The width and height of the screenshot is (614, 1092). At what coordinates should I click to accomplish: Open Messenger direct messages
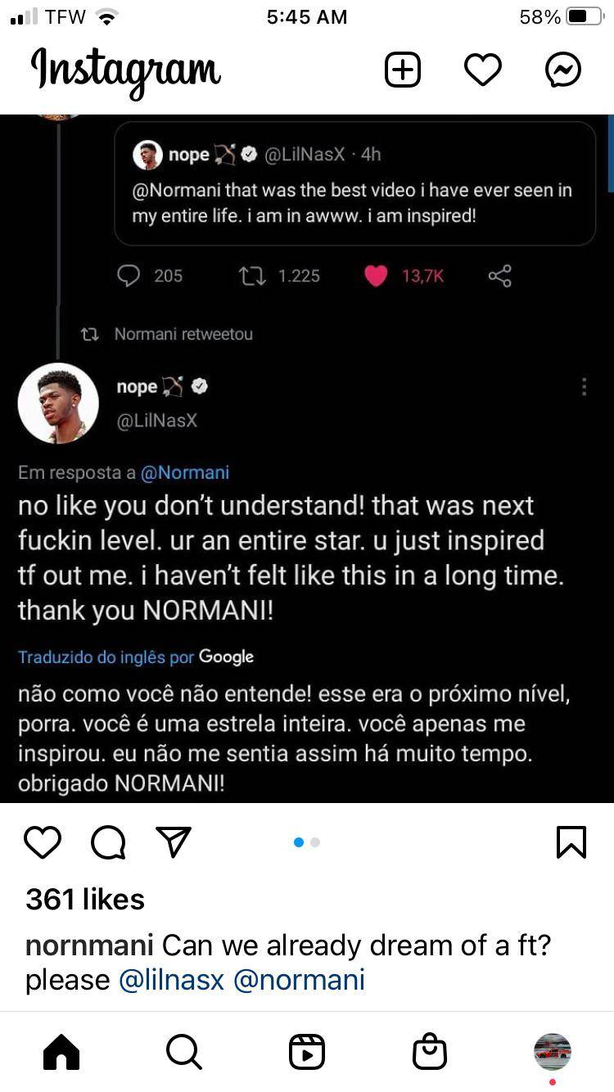coord(563,70)
